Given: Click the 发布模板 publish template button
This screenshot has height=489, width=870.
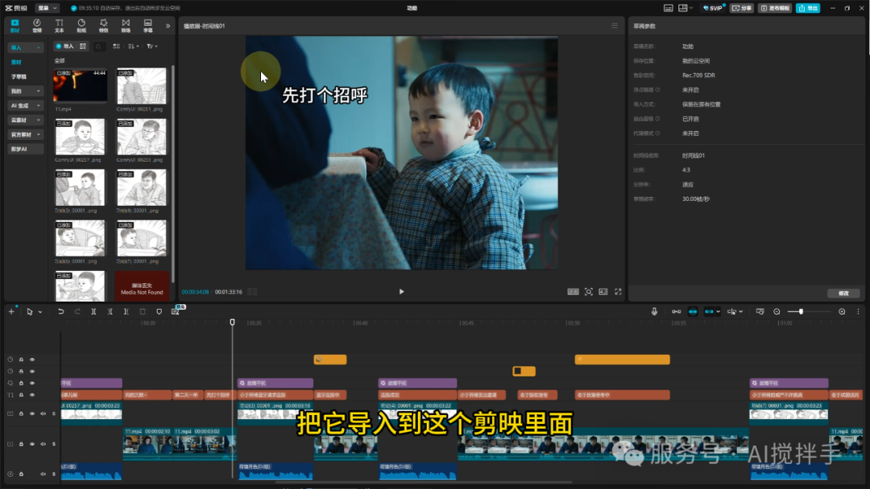Looking at the screenshot, I should (x=775, y=8).
